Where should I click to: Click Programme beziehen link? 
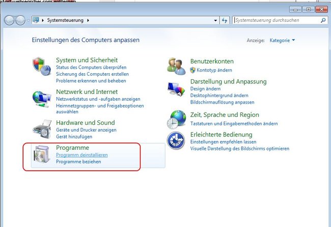(x=78, y=161)
